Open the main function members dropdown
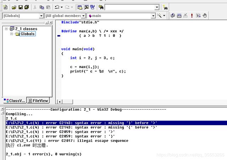 [x=153, y=16]
